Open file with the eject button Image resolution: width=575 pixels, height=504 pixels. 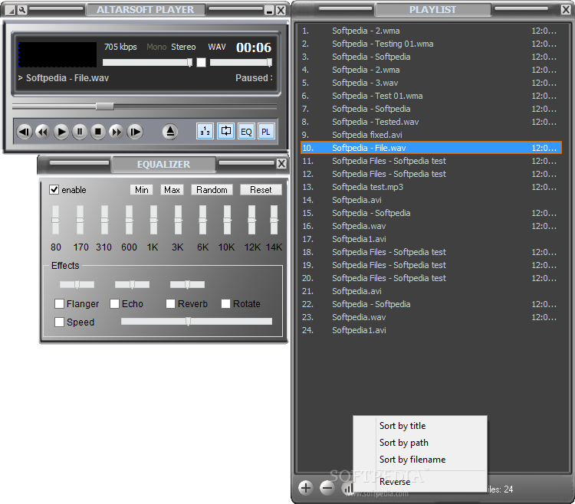[x=170, y=132]
